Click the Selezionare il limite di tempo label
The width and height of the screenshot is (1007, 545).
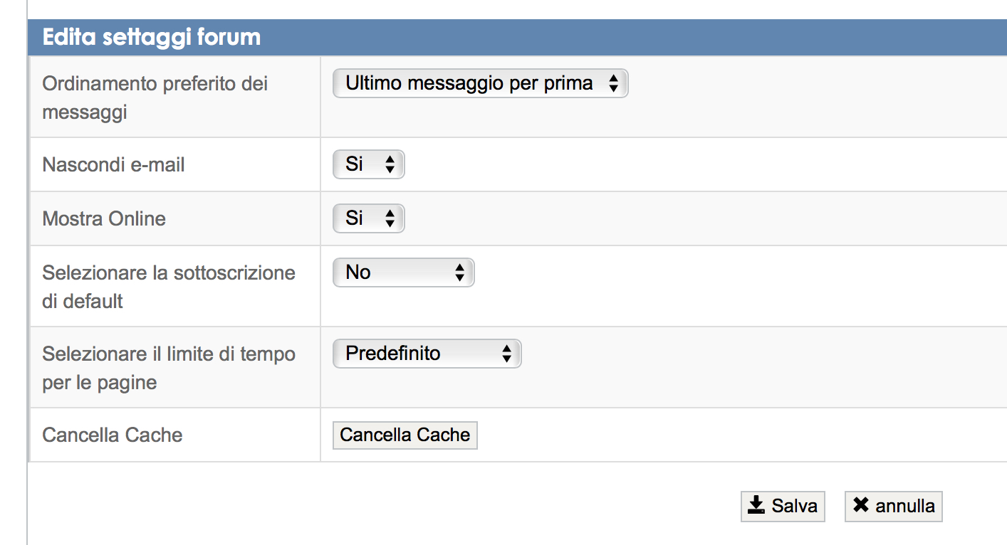click(x=168, y=368)
